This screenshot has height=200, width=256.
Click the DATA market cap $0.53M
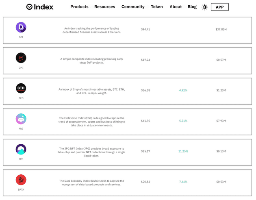coord(221,182)
